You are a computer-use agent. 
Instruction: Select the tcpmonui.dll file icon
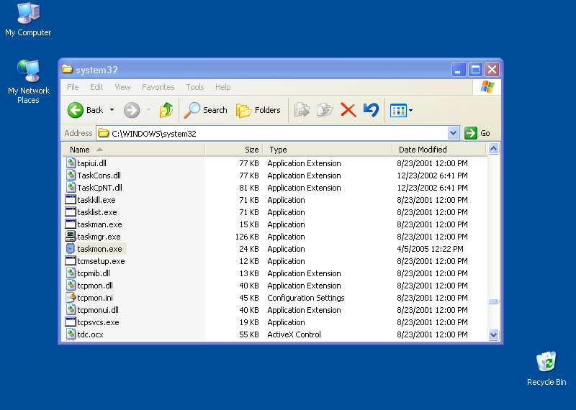click(71, 309)
